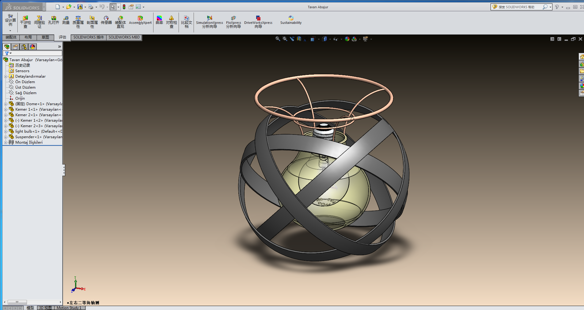Image resolution: width=584 pixels, height=310 pixels.
Task: Open Assembly Visualization (装配体直观)
Action: 120,22
